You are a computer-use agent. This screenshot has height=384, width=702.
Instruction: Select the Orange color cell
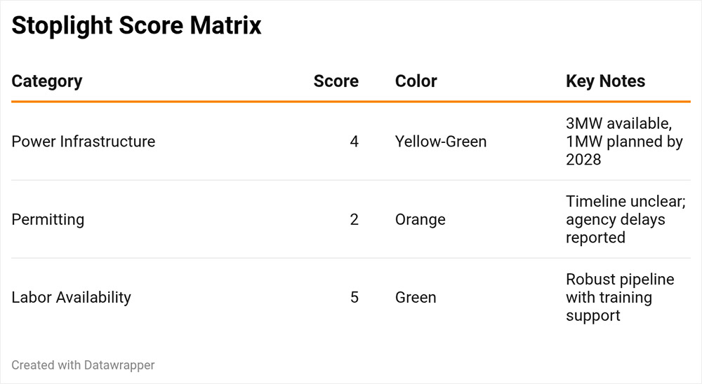point(420,219)
